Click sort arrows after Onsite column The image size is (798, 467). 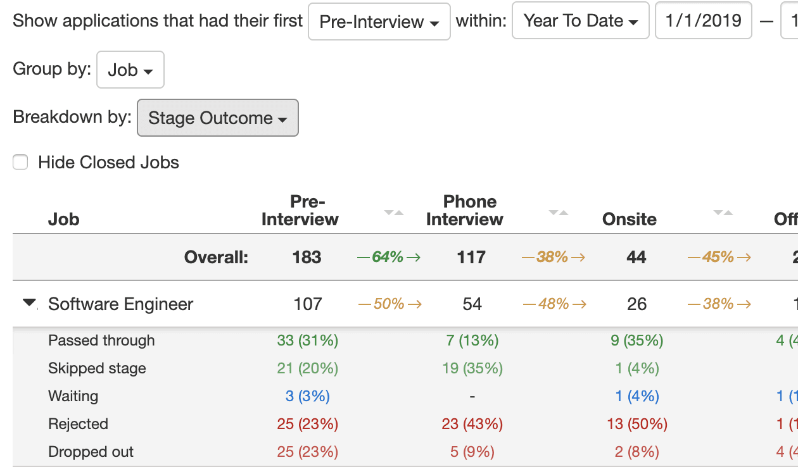pos(723,213)
